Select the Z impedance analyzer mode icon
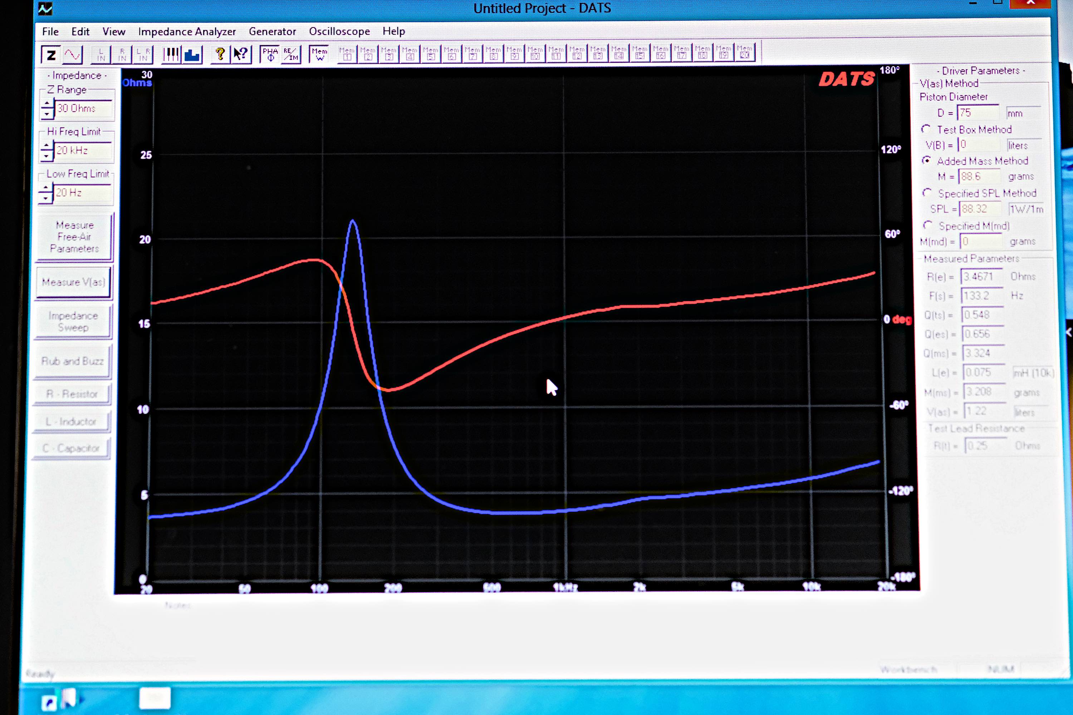The image size is (1073, 715). (51, 55)
